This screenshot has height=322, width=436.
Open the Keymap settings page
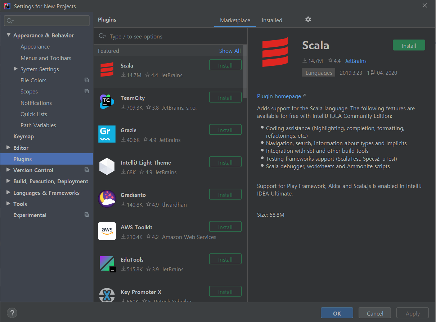tap(23, 137)
